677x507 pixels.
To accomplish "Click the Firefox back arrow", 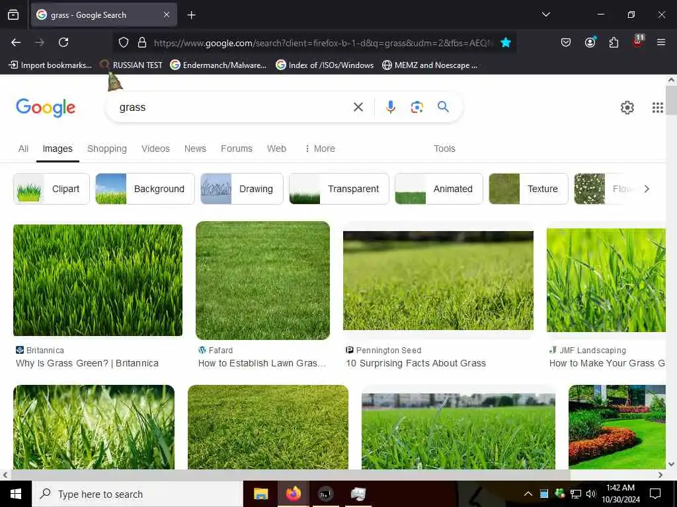I will [x=16, y=42].
